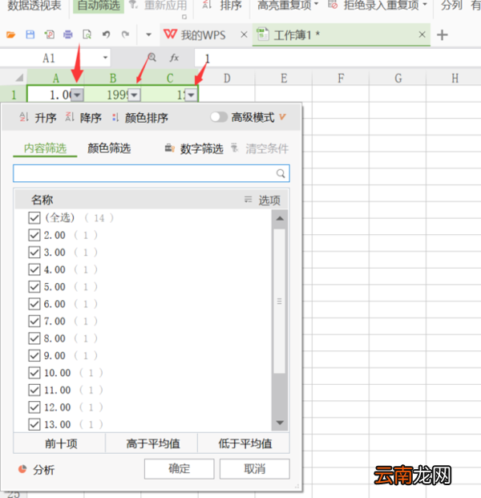Toggle the (全选) checkbox
Image resolution: width=481 pixels, height=498 pixels.
(34, 218)
